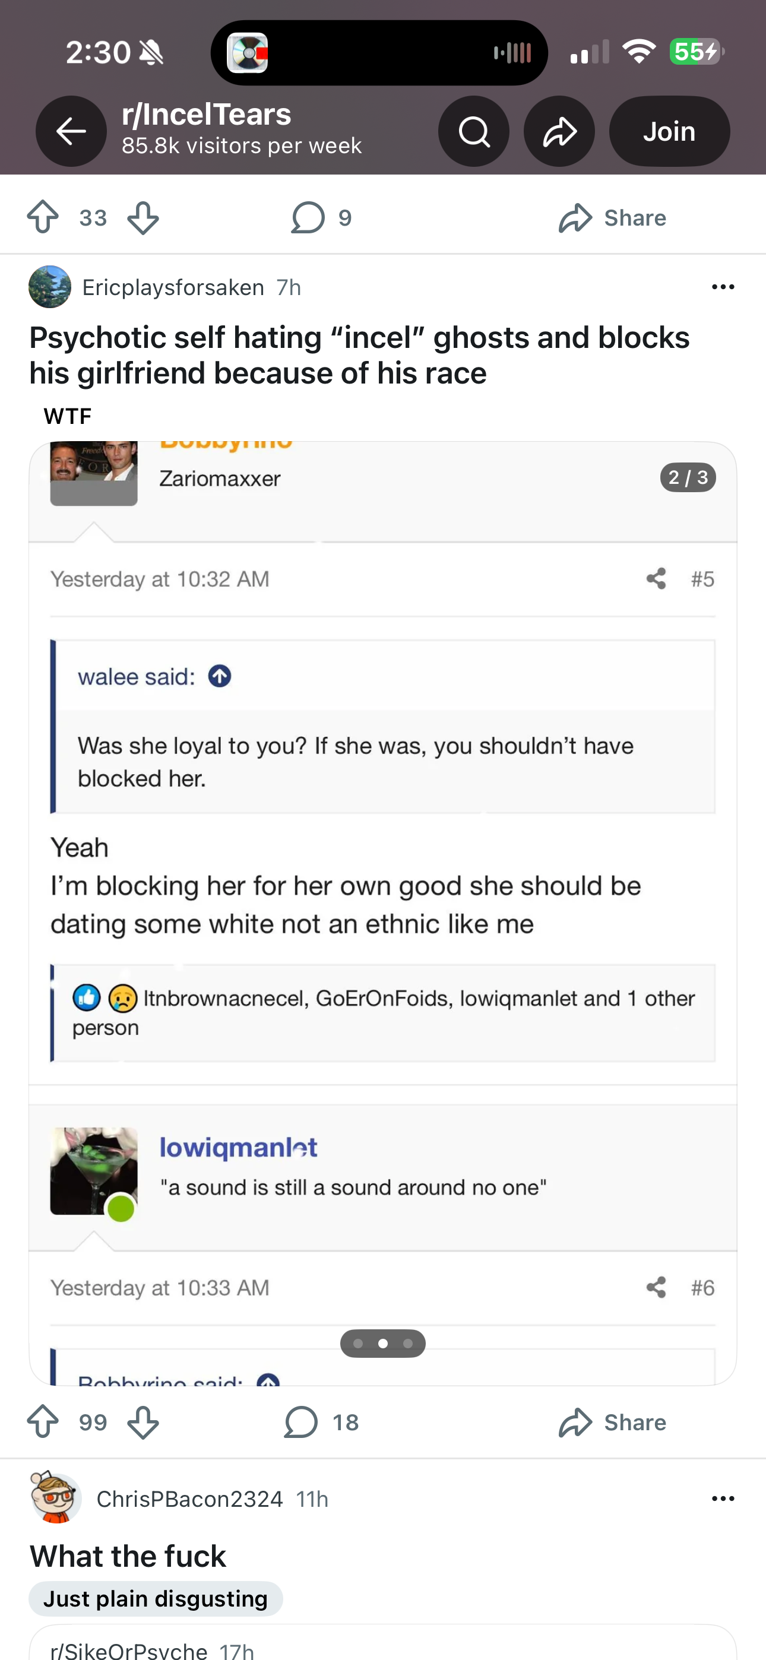Select the WTF post flair
Image resolution: width=766 pixels, height=1660 pixels.
tap(68, 416)
